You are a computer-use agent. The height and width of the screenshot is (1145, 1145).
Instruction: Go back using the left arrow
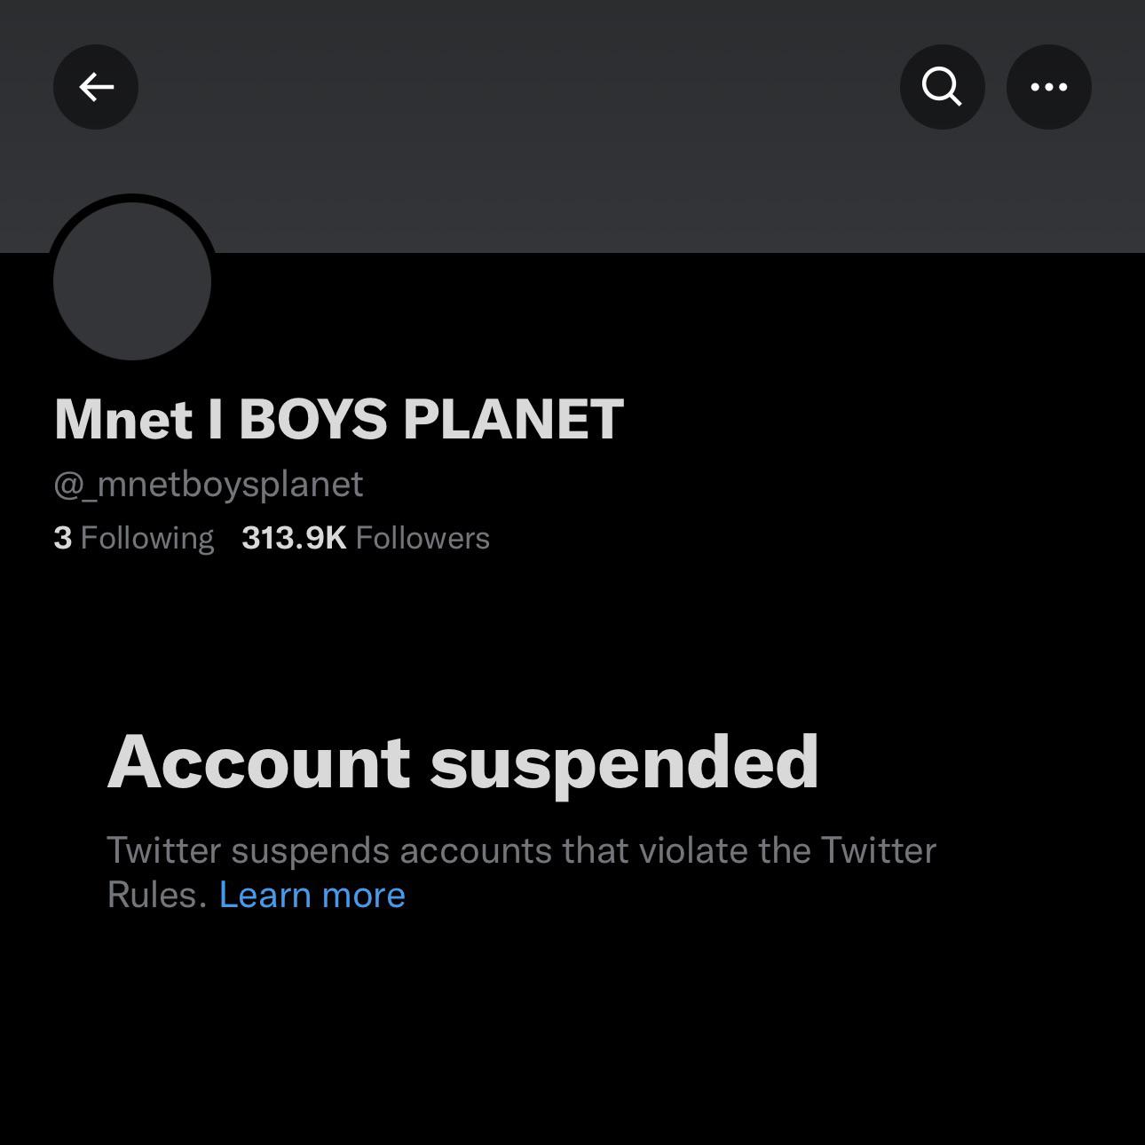[96, 87]
